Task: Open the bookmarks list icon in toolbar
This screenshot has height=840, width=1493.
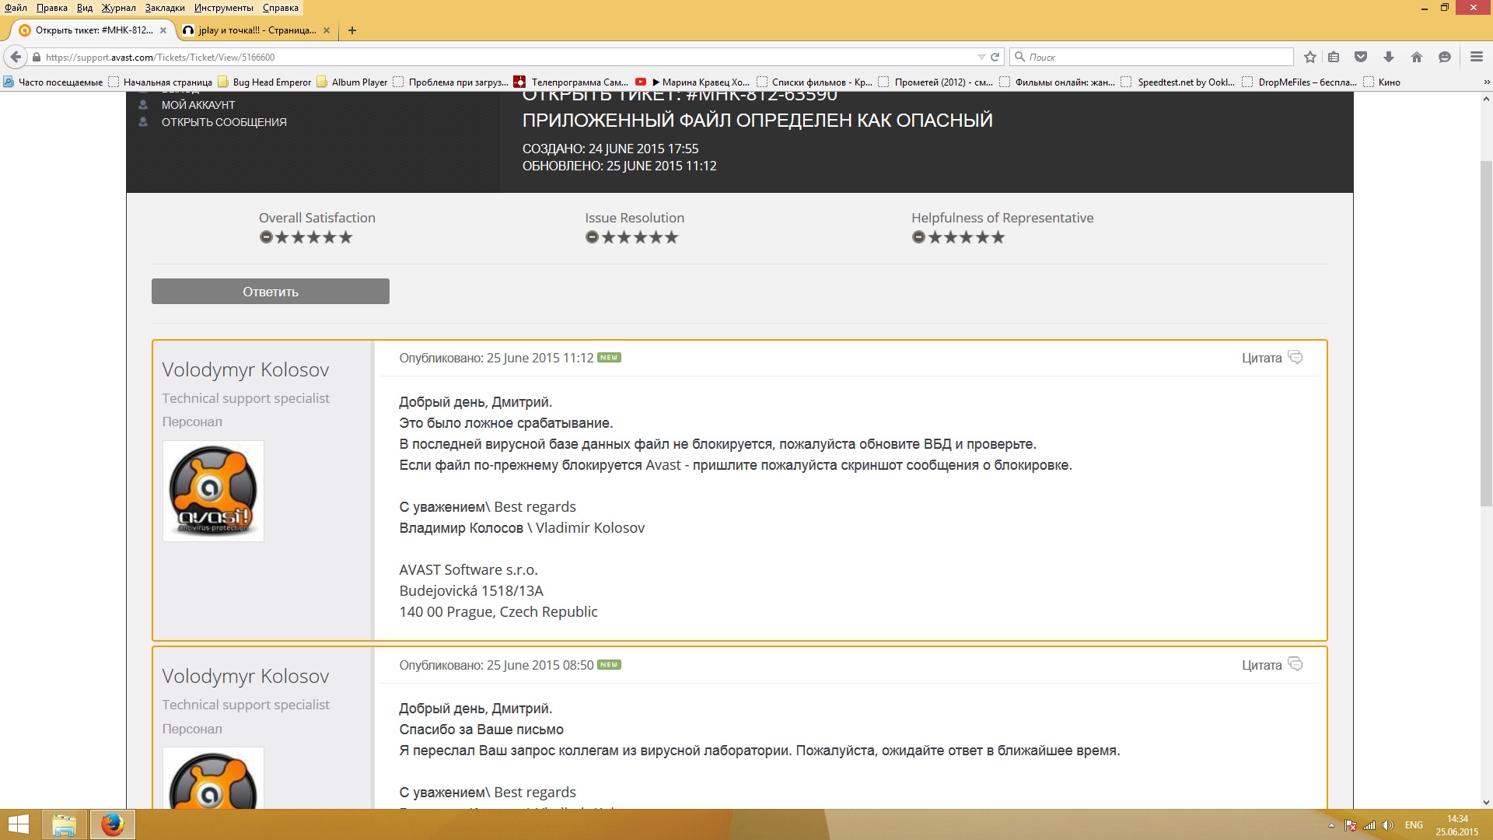Action: click(1334, 57)
